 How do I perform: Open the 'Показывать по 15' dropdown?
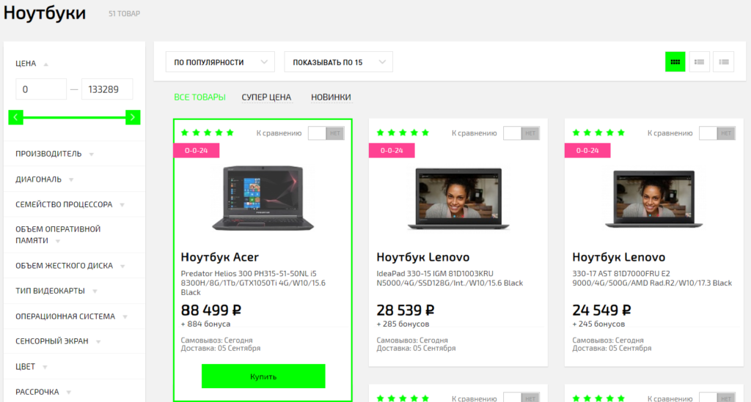[x=338, y=62]
